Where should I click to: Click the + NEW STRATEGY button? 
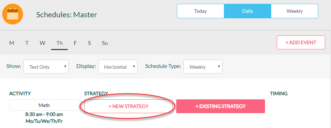129,106
